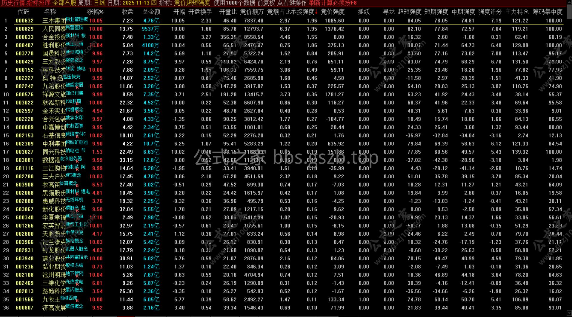Click the 前复权 adjustment label
Viewport: 572px width, 317px height.
click(x=266, y=3)
